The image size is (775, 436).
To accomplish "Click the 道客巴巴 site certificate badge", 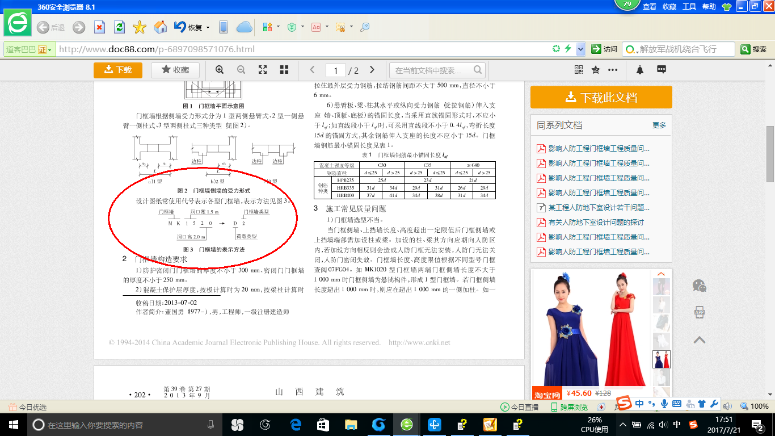I will point(29,49).
